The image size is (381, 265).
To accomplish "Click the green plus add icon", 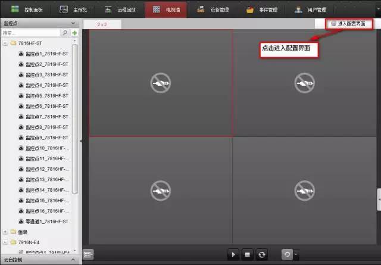I will [x=74, y=33].
